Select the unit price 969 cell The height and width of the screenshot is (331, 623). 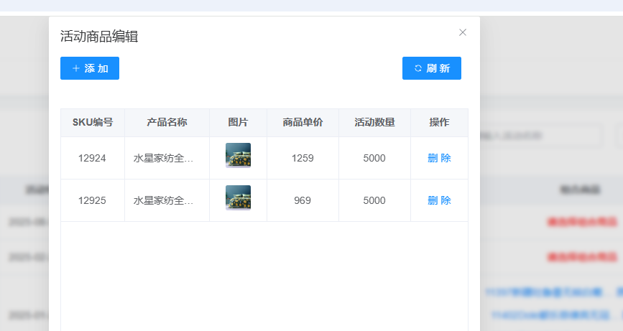[x=303, y=200]
